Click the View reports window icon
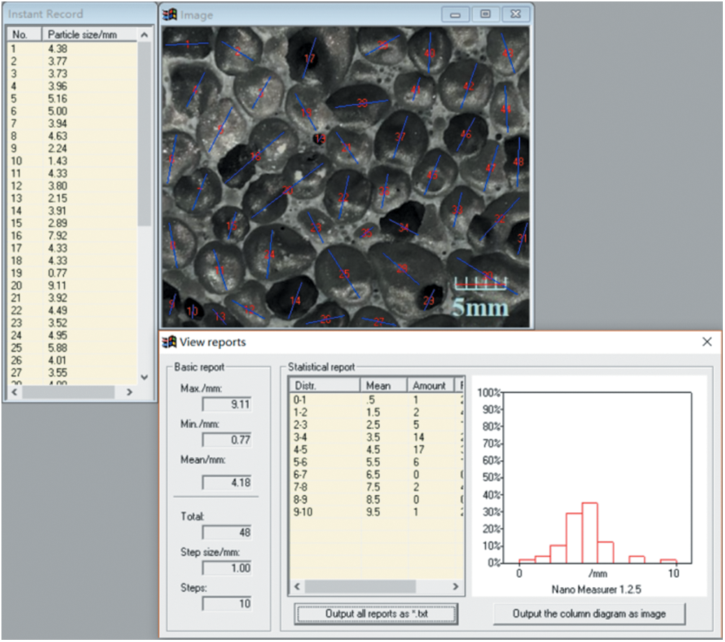Screen dimensions: 725x642 click(x=170, y=342)
